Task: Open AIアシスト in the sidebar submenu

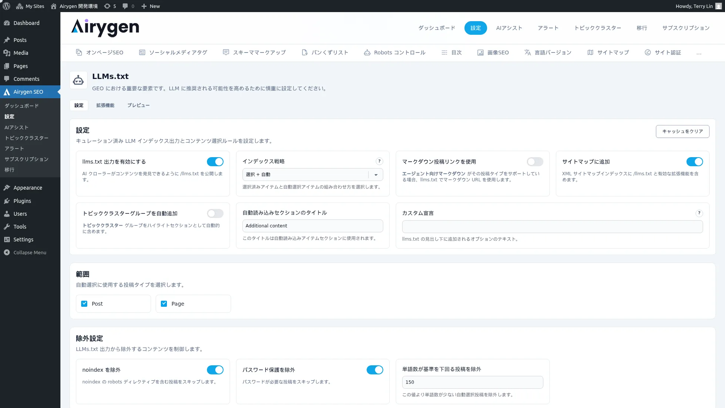Action: click(16, 127)
